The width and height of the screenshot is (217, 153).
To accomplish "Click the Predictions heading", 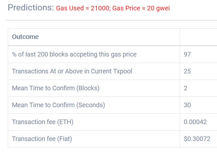I will point(31,7).
